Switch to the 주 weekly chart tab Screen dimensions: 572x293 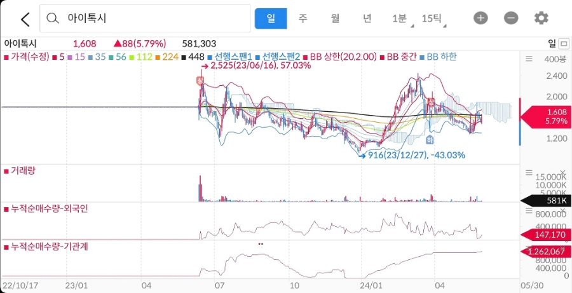303,18
